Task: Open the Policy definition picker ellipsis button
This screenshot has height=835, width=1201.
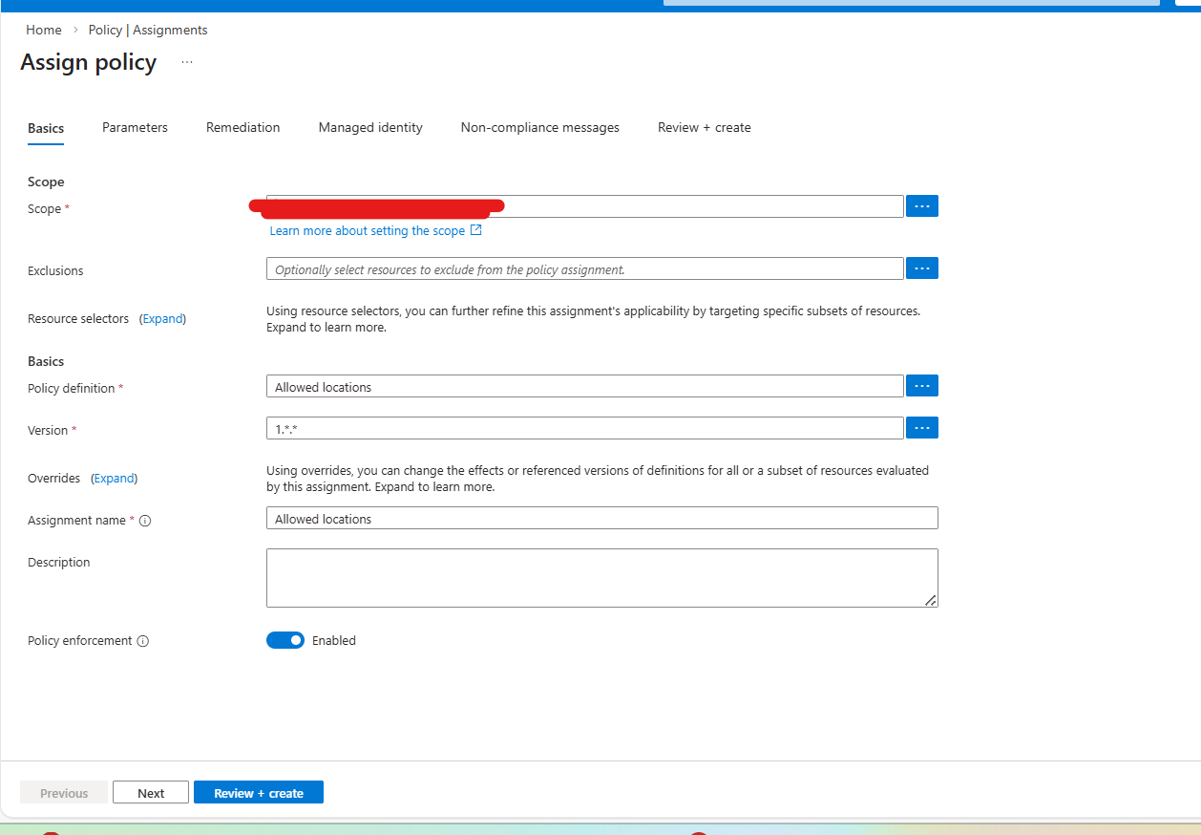Action: coord(921,386)
